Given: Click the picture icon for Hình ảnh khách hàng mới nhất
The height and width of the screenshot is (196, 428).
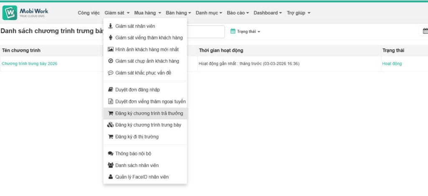Looking at the screenshot, I should pyautogui.click(x=110, y=49).
